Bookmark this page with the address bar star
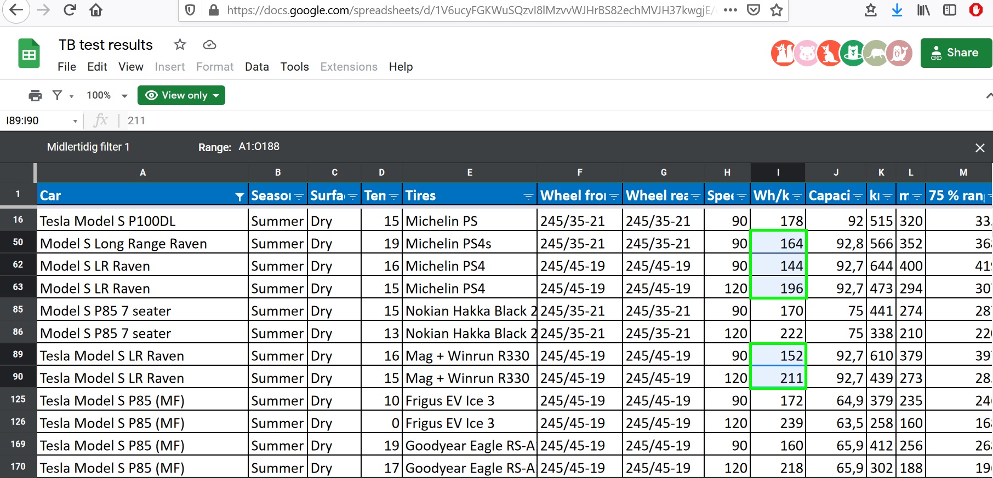Image resolution: width=993 pixels, height=478 pixels. 777,10
